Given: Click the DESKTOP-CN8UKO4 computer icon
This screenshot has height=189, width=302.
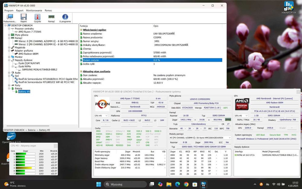Looking at the screenshot, I should [9, 25].
